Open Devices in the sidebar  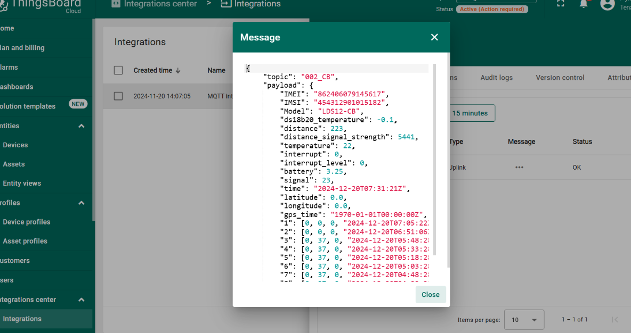46,145
